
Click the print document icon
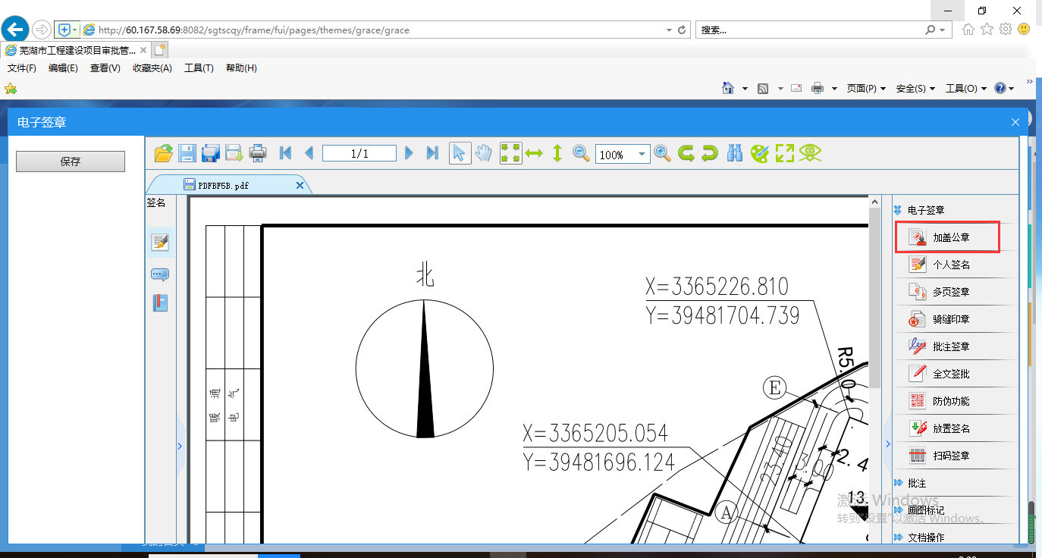(x=258, y=153)
